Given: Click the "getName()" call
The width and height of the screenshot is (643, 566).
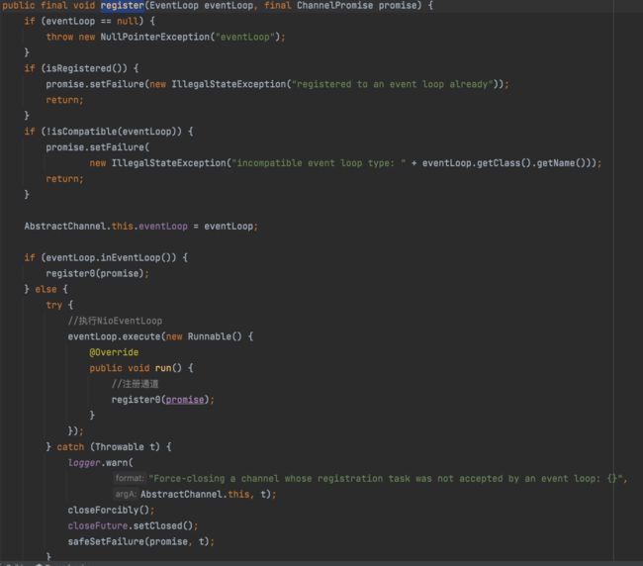Looking at the screenshot, I should [x=561, y=163].
